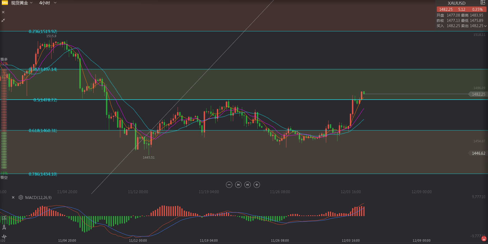Zoom in the chart with plus button

click(x=257, y=185)
